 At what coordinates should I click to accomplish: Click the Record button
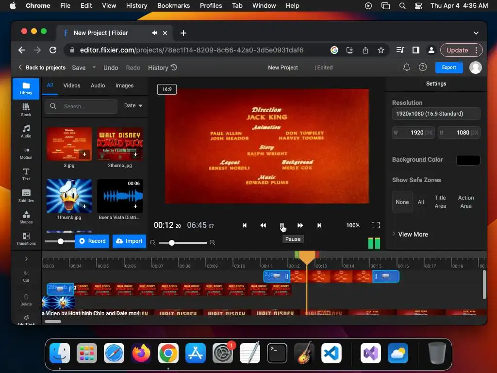(92, 241)
